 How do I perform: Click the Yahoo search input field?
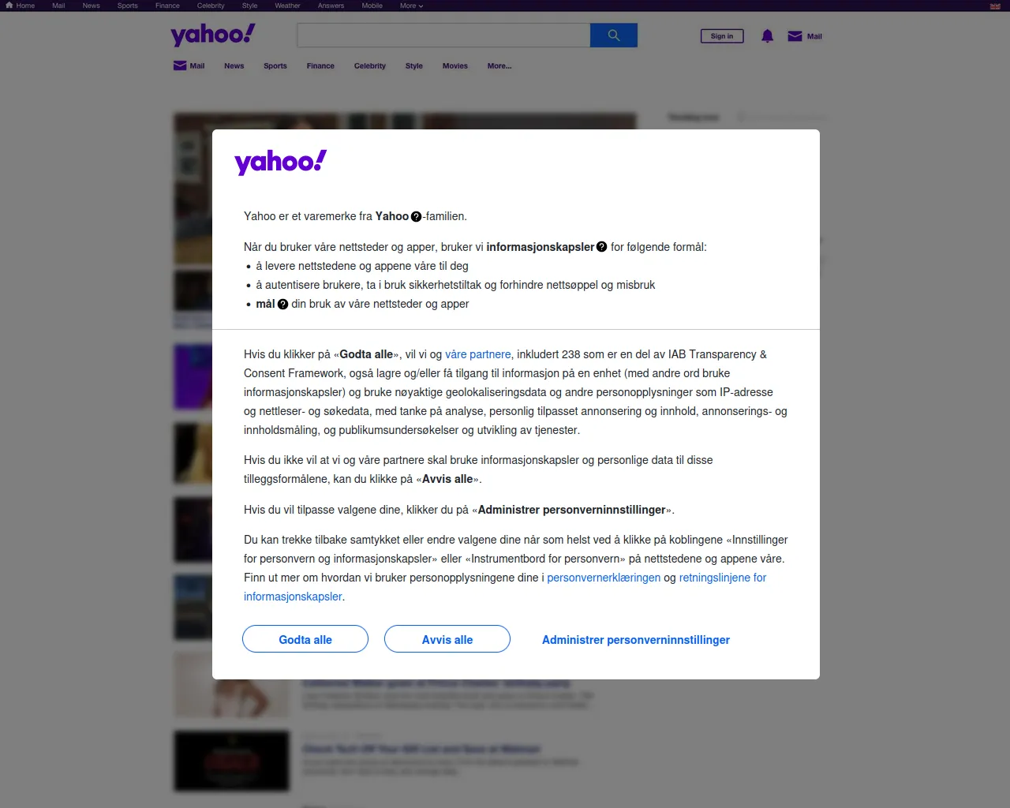[443, 36]
